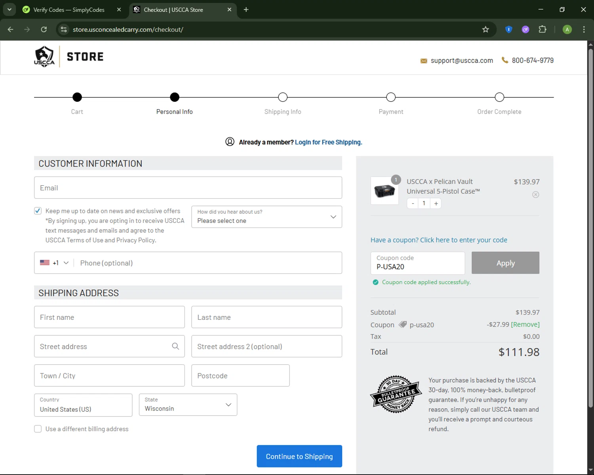
Task: Click the Town / City field
Action: 109,376
